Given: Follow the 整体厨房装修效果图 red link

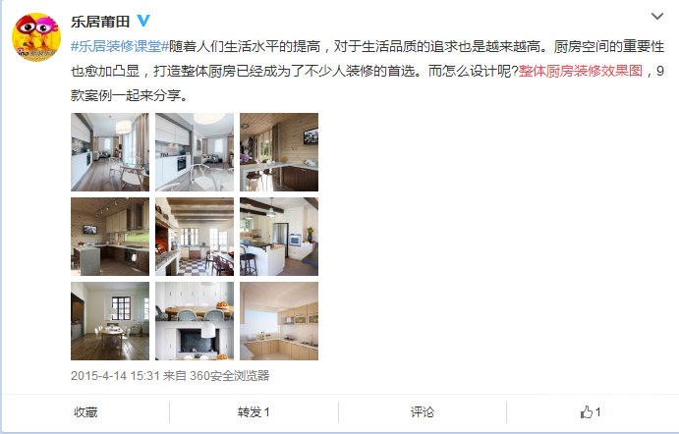Looking at the screenshot, I should [x=581, y=71].
